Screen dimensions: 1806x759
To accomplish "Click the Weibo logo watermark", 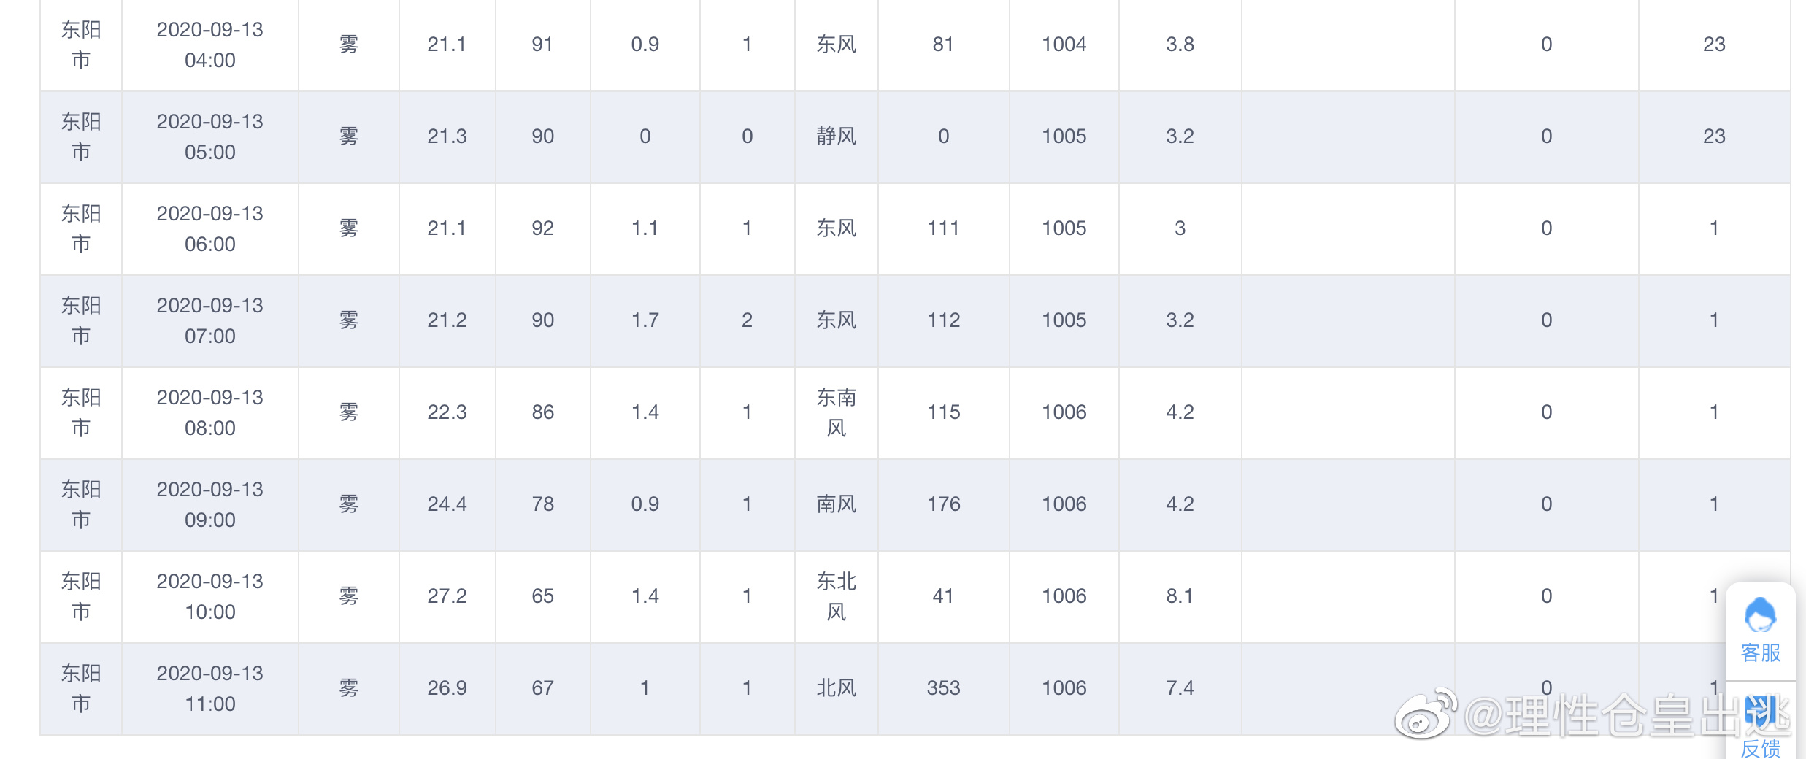I will pos(1425,713).
